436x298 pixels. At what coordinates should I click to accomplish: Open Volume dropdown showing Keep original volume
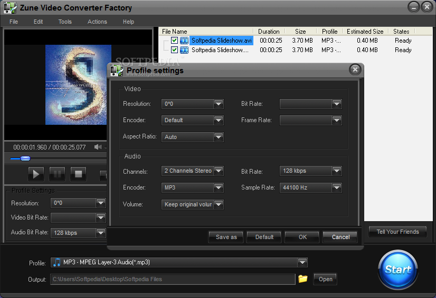(x=219, y=205)
